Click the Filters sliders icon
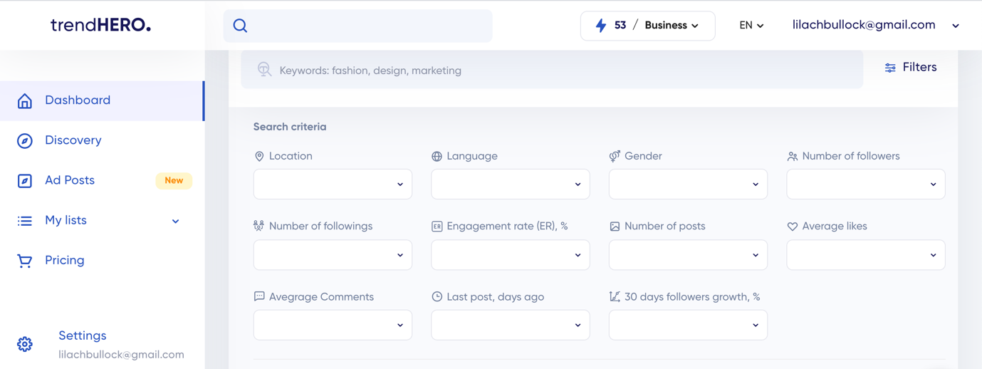This screenshot has width=982, height=369. [x=890, y=68]
